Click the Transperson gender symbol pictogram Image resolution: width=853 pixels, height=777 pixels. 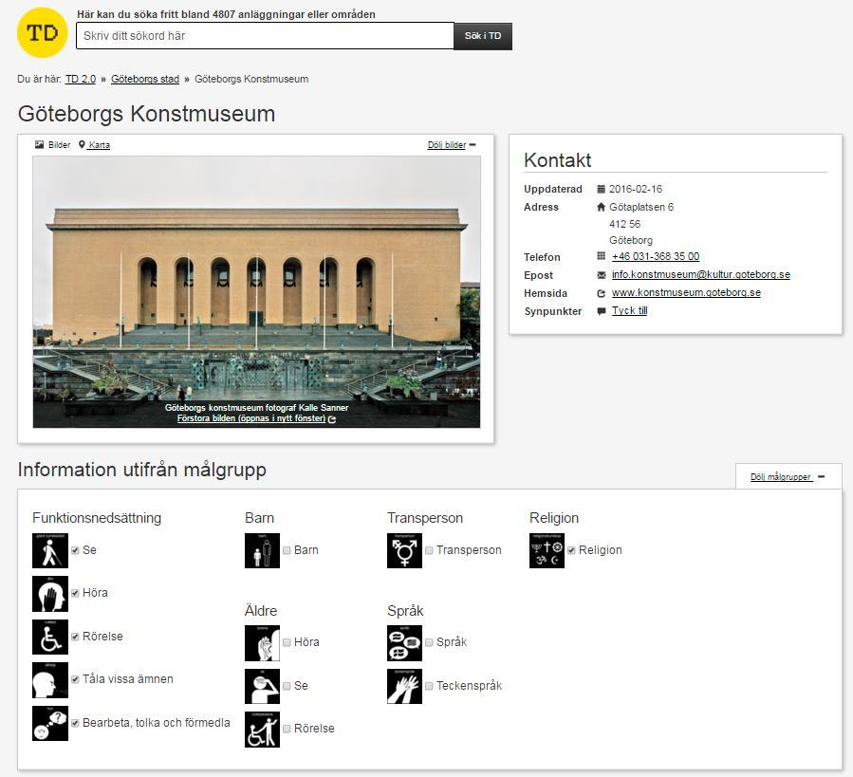click(405, 550)
